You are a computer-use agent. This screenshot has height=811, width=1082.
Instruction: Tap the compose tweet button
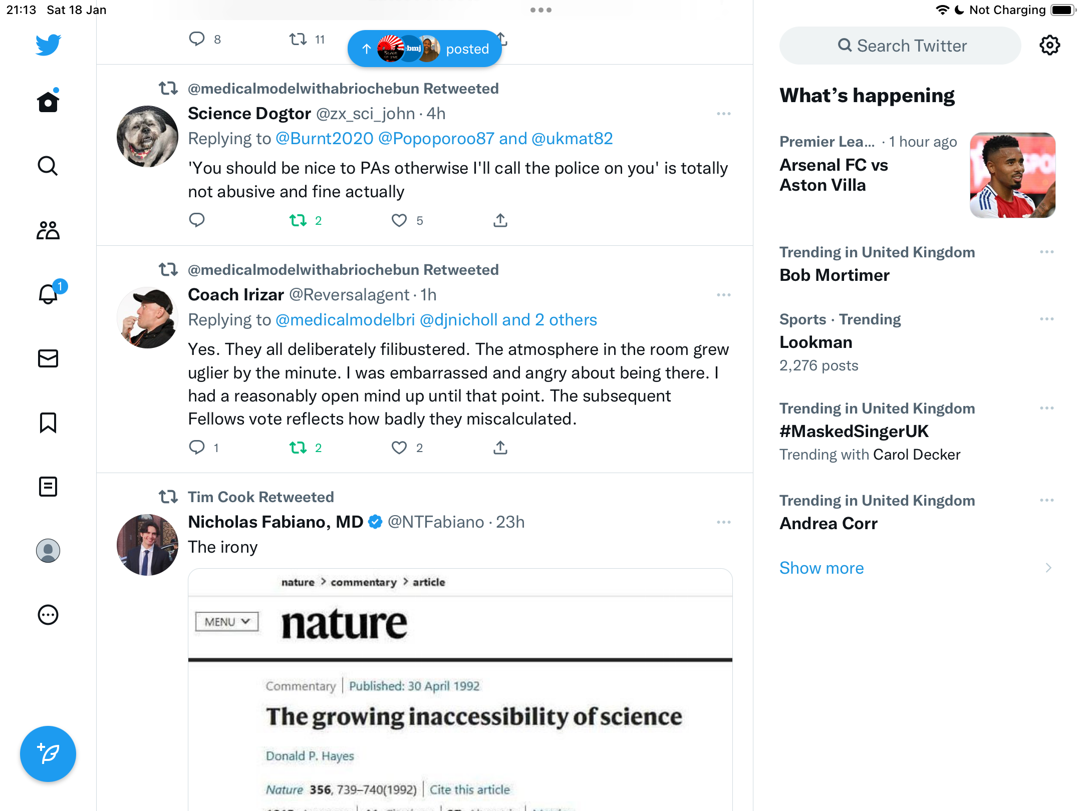[x=48, y=754]
